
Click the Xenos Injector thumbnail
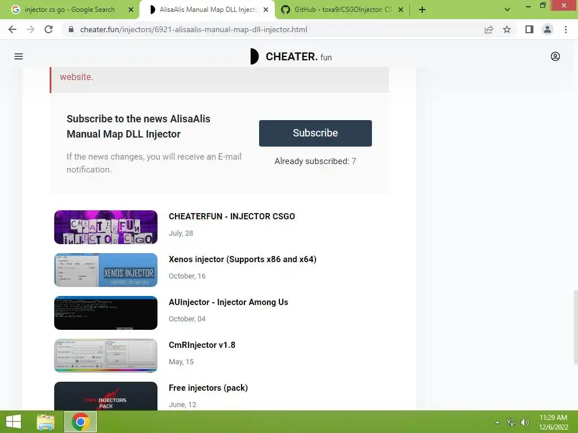tap(106, 270)
